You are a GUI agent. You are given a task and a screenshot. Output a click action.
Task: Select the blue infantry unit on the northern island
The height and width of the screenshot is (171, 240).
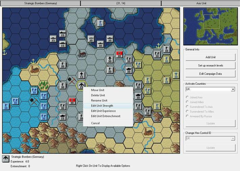point(100,23)
